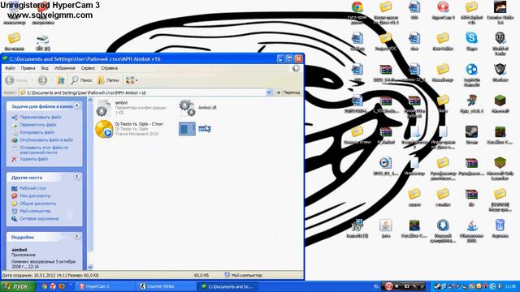Open the Файл menu in Explorer
Image resolution: width=520 pixels, height=292 pixels.
[x=10, y=68]
